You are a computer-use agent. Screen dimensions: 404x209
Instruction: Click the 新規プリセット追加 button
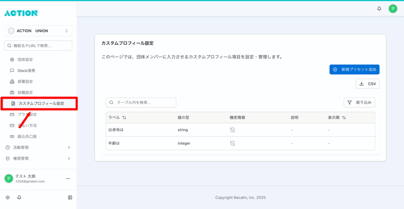coord(354,69)
